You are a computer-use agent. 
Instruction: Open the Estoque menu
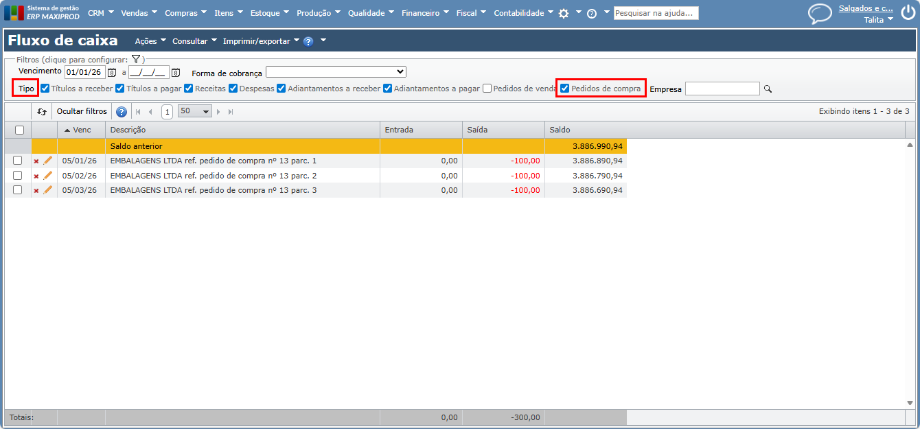coord(269,13)
